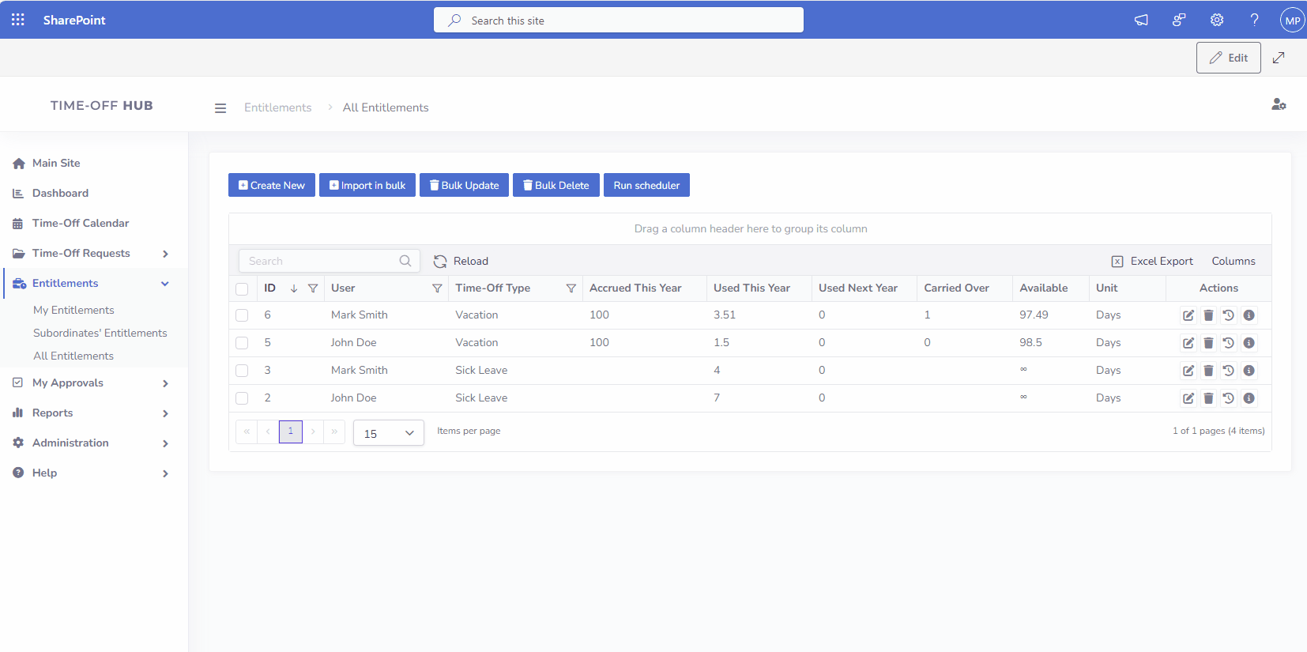Screen dimensions: 1307x652
Task: Open the items per page dropdown
Action: point(389,433)
